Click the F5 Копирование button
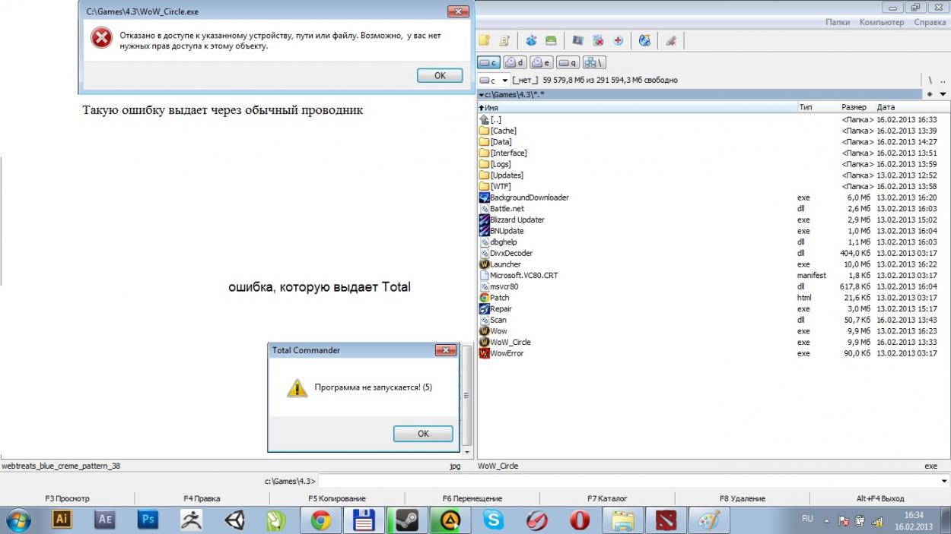 [336, 498]
